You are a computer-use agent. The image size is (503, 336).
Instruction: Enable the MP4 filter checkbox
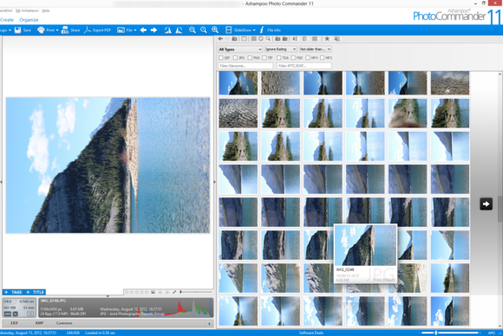tap(308, 58)
